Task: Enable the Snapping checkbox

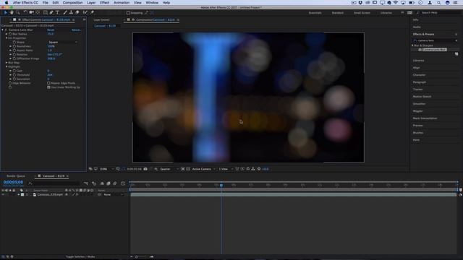Action: 128,13
